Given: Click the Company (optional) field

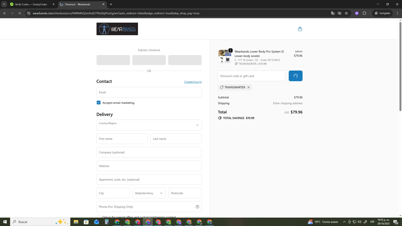Looking at the screenshot, I should click(x=149, y=152).
